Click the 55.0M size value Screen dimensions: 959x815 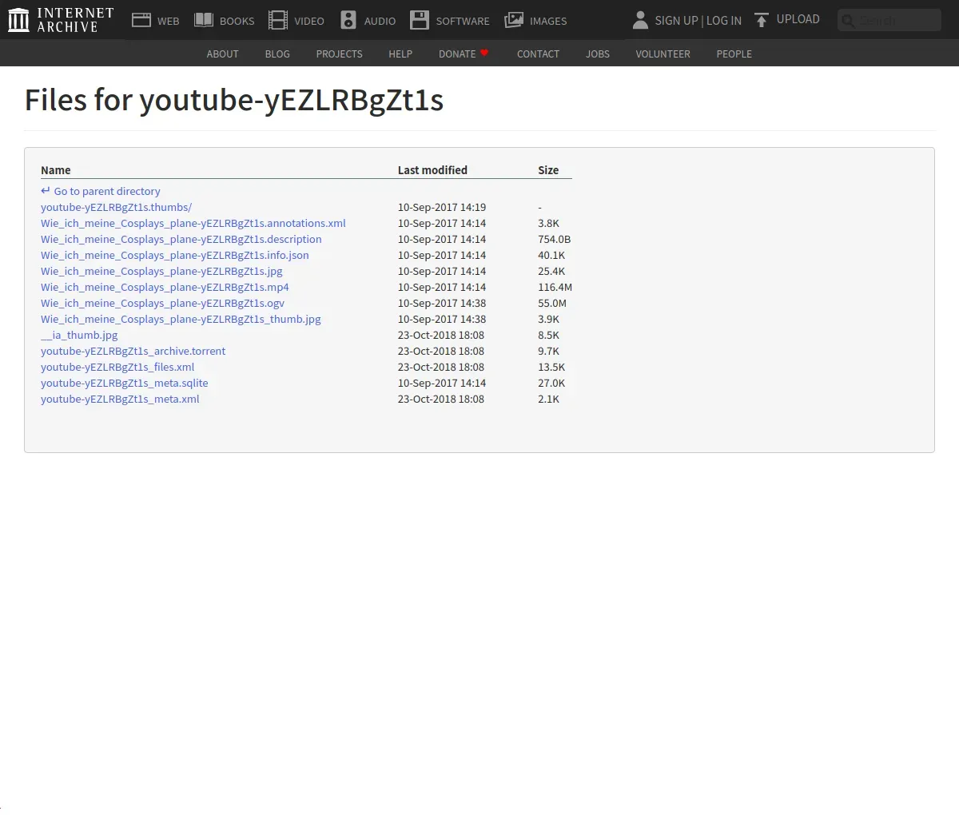click(x=552, y=303)
